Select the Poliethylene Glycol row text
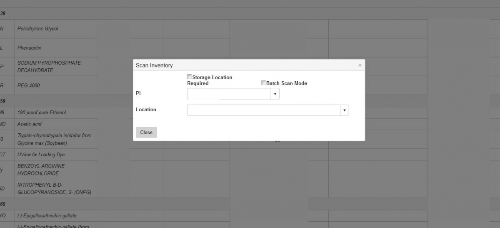The image size is (500, 228). point(38,29)
